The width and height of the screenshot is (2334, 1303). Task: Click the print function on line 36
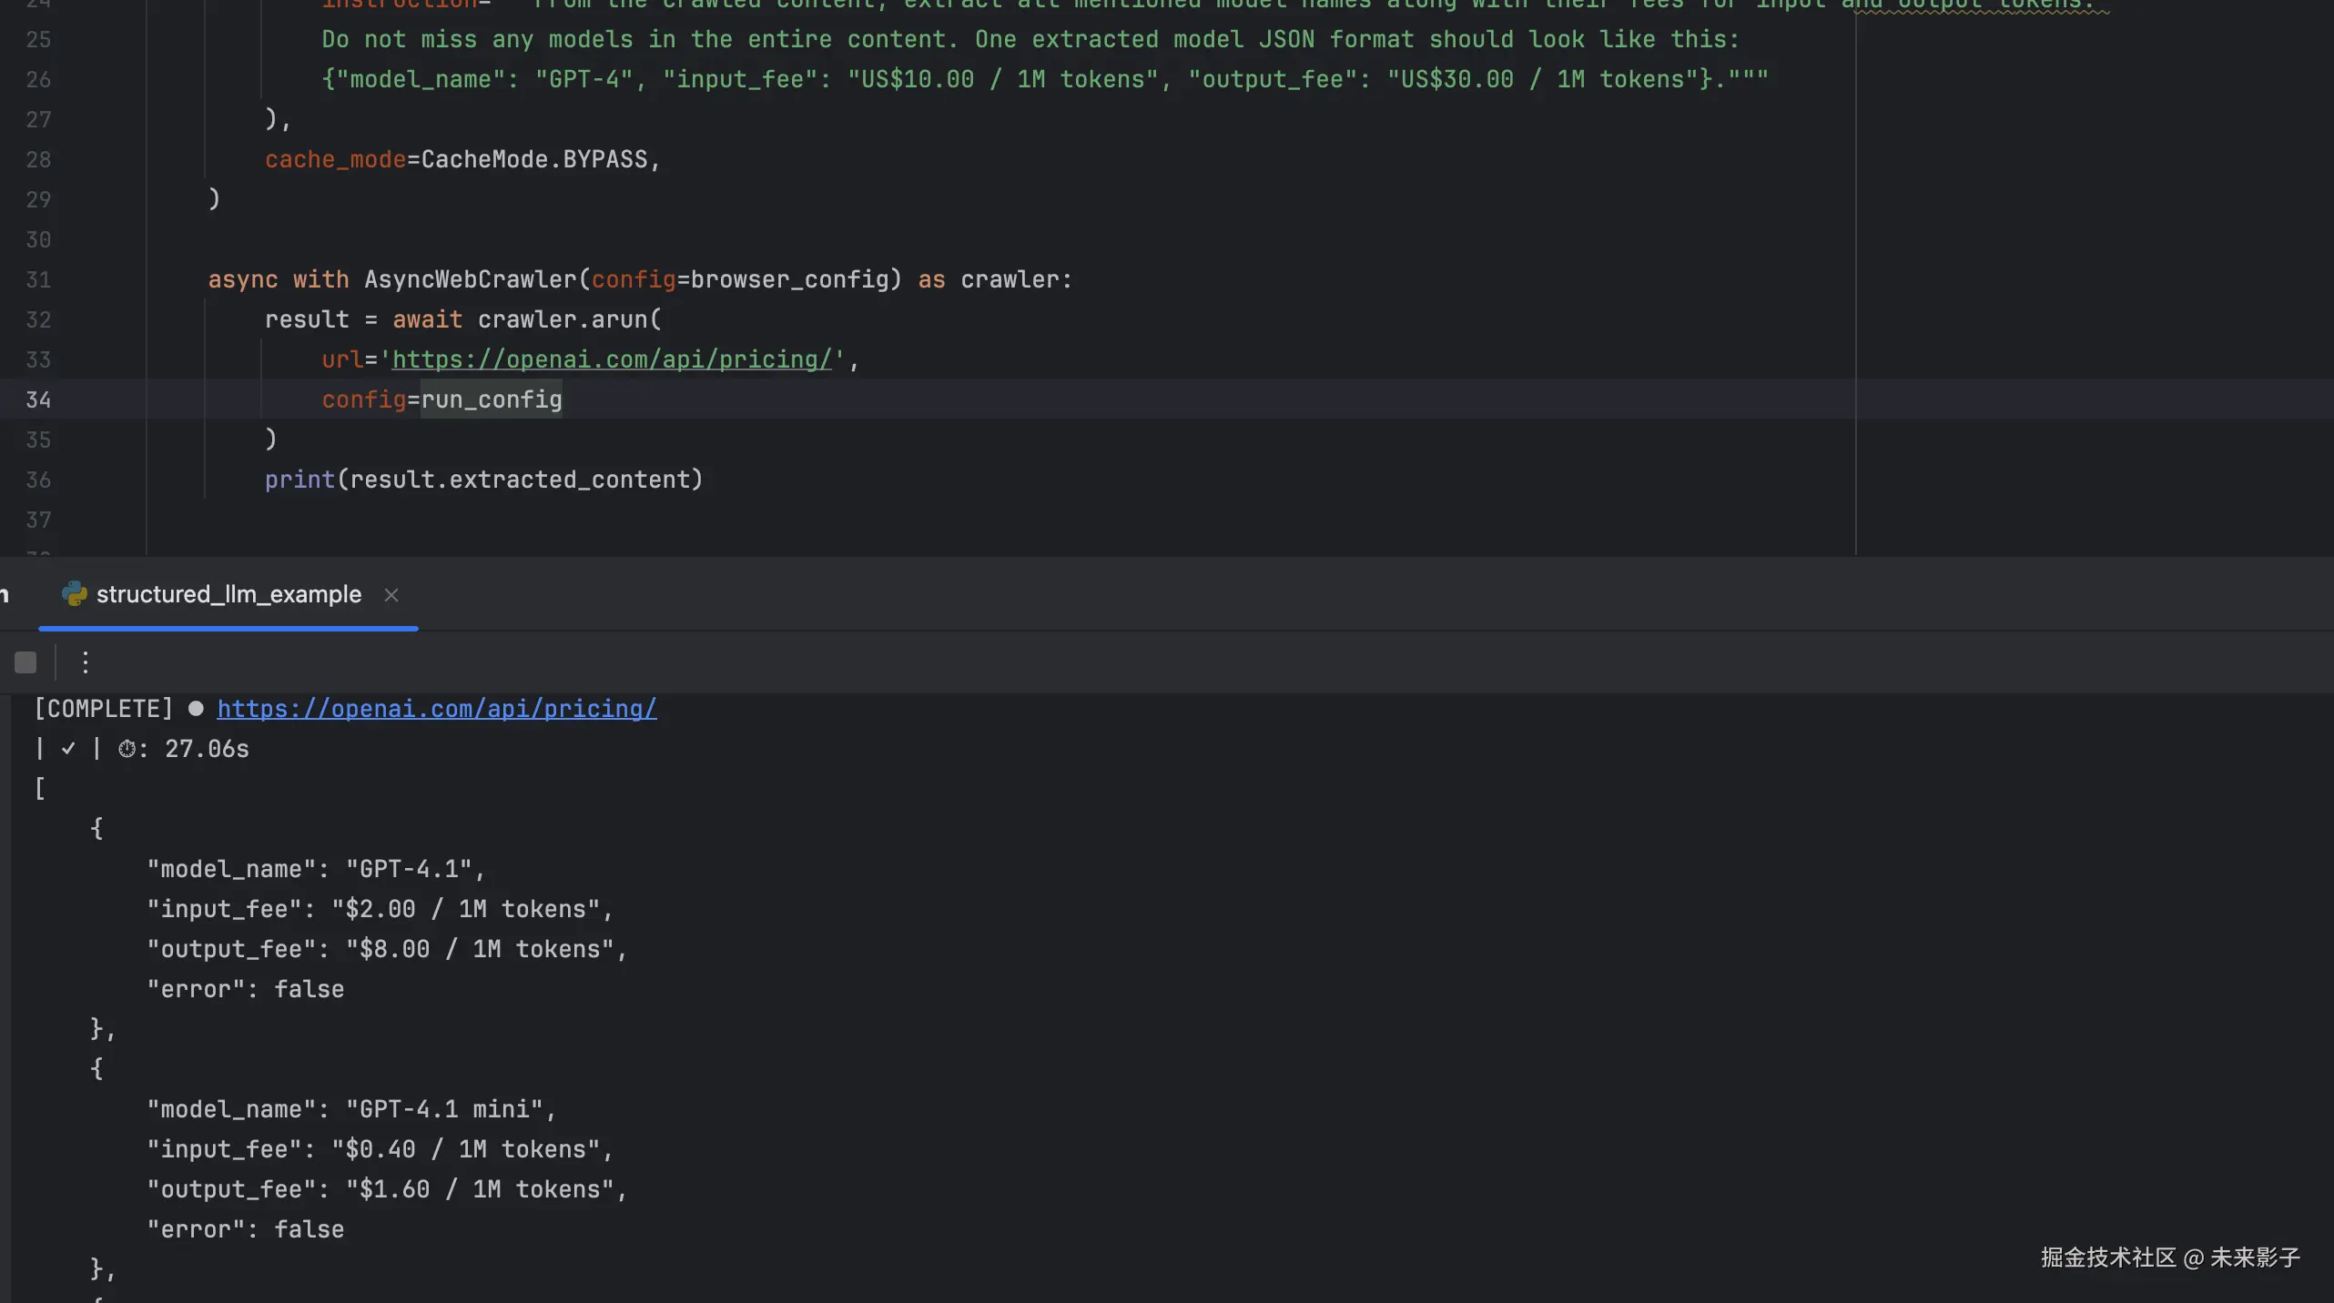pyautogui.click(x=299, y=480)
